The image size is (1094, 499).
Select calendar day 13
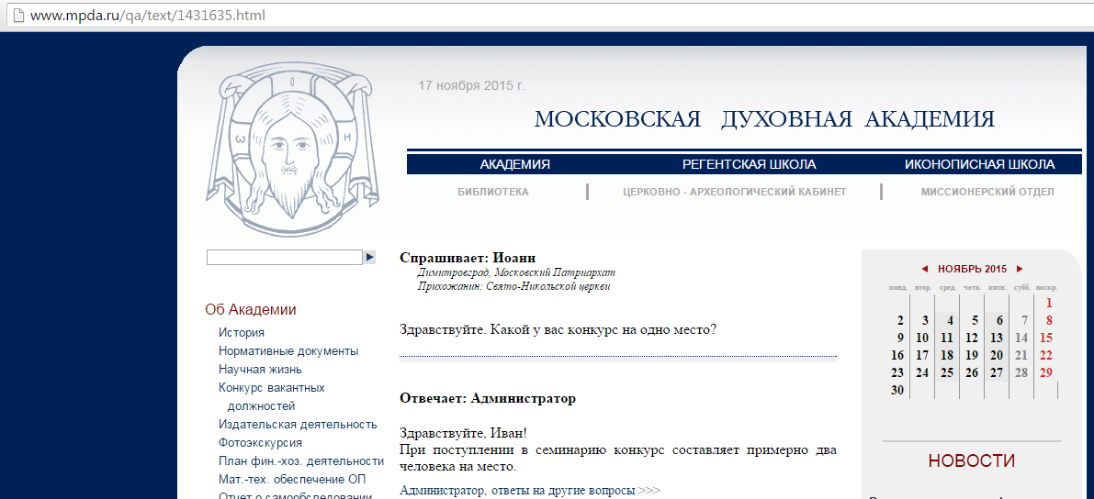pos(997,338)
